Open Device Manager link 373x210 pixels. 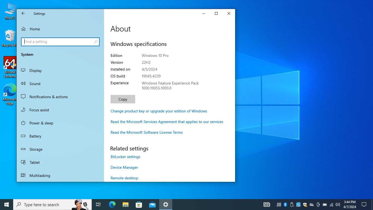124,167
